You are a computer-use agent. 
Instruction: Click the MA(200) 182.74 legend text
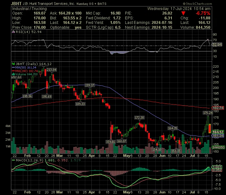(26, 71)
